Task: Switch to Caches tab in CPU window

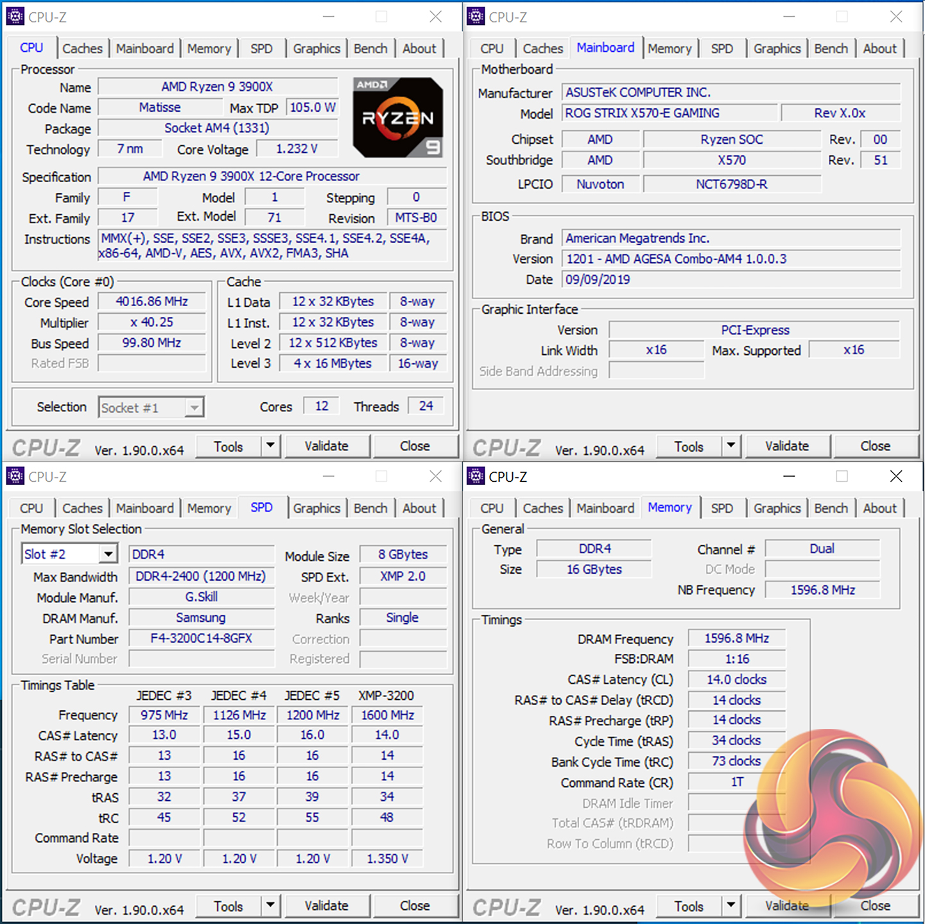Action: pos(82,49)
